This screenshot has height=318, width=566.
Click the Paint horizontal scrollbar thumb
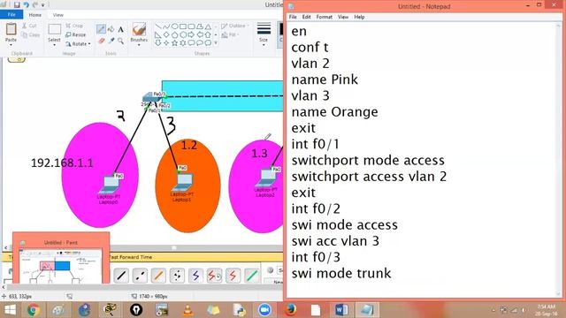[174, 247]
